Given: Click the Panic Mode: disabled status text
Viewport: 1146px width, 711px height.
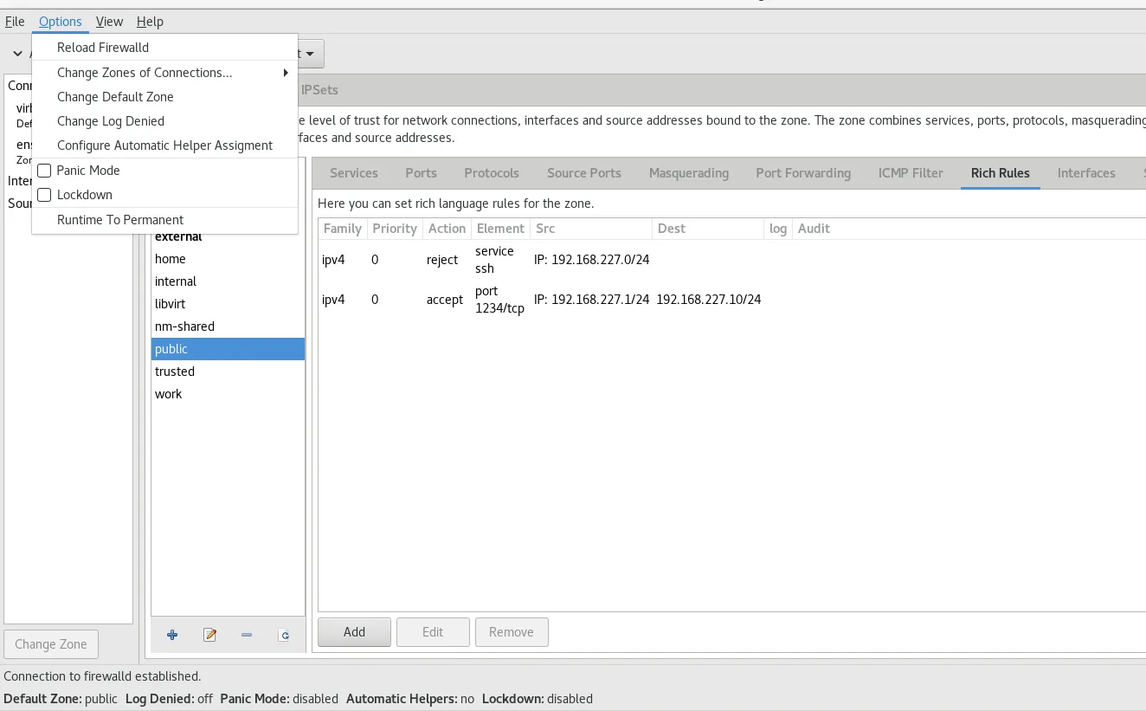Looking at the screenshot, I should click(x=279, y=699).
